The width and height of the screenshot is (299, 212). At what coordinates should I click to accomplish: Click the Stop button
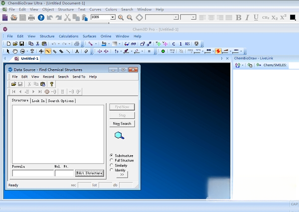pyautogui.click(x=122, y=115)
